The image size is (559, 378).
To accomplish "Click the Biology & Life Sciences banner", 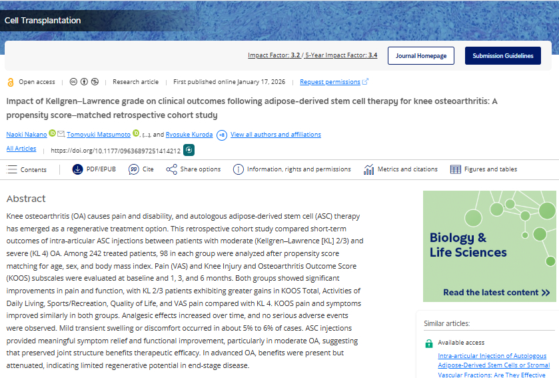I will (x=489, y=247).
